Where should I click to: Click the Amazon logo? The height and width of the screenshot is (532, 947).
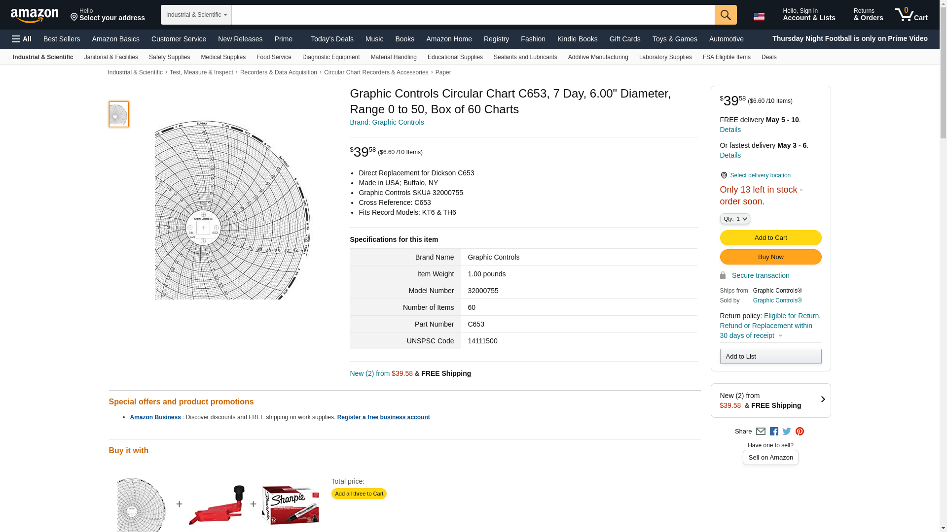coord(35,15)
